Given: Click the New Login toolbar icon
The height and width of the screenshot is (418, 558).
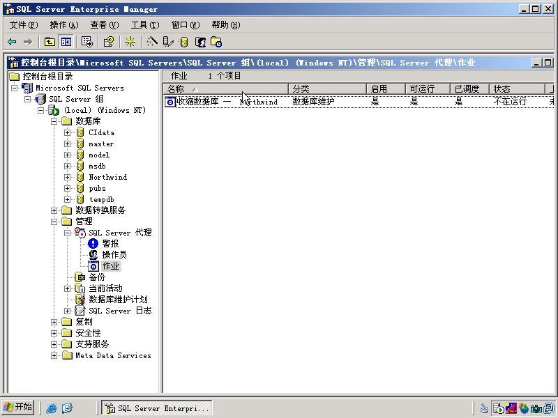Looking at the screenshot, I should [200, 42].
